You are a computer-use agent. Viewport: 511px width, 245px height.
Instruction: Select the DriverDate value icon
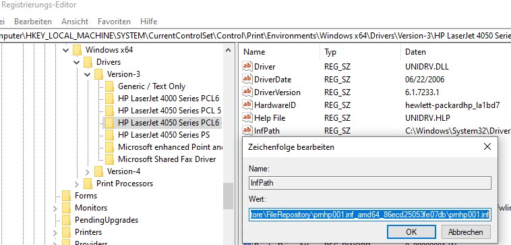(247, 79)
